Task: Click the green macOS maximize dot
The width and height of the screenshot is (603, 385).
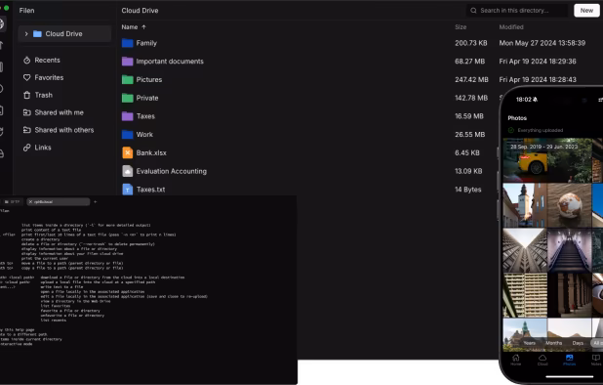Action: 6,8
